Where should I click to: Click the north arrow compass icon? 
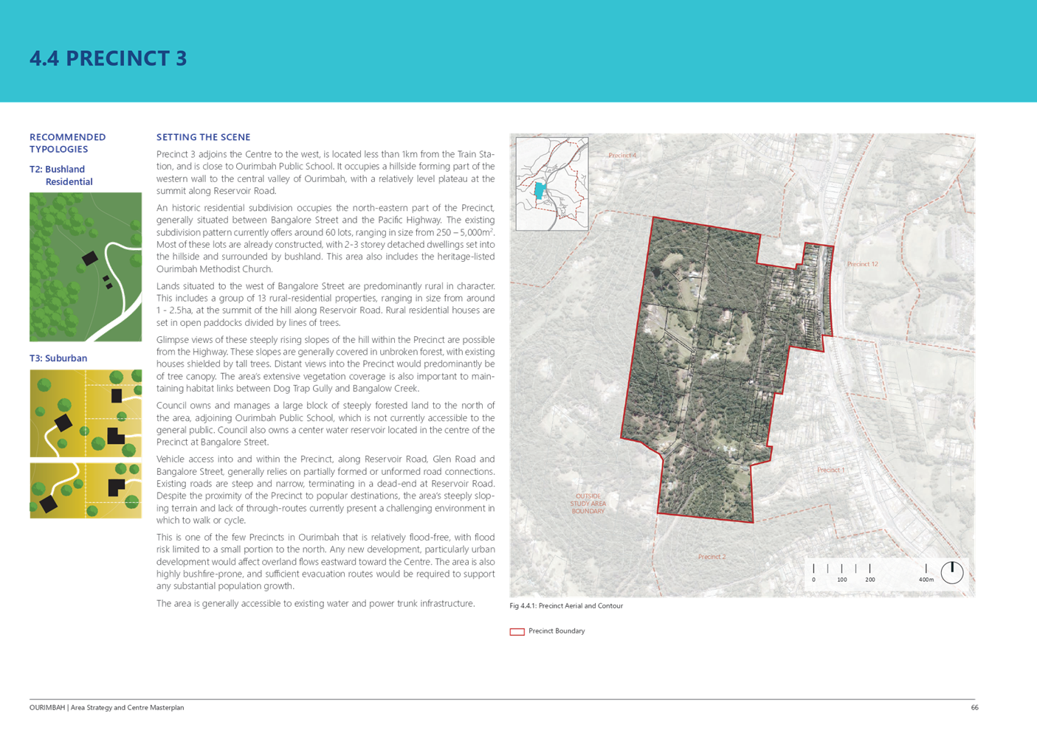[951, 572]
